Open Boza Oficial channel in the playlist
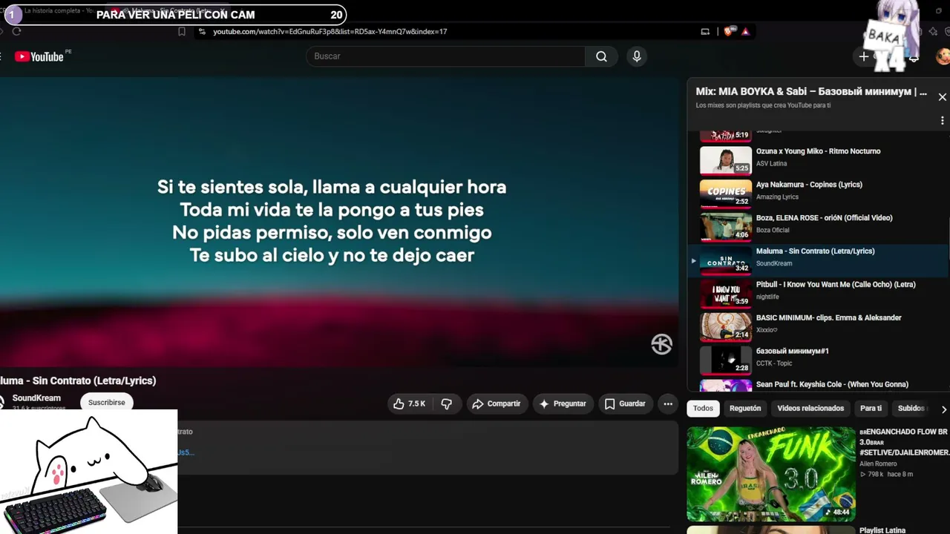 (x=773, y=231)
